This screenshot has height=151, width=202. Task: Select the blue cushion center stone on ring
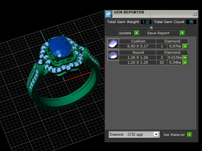point(60,46)
